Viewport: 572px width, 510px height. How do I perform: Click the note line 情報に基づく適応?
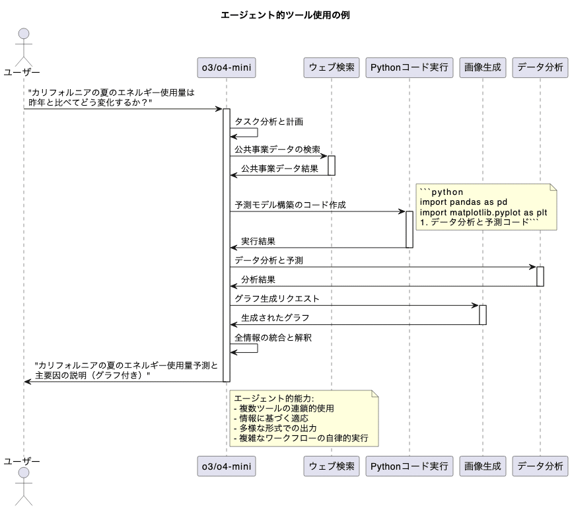[x=271, y=418]
